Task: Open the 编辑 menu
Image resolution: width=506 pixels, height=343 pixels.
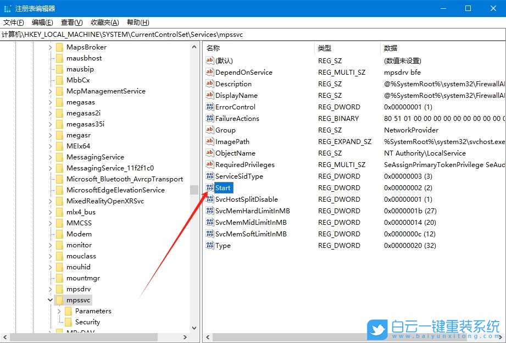Action: coord(42,23)
